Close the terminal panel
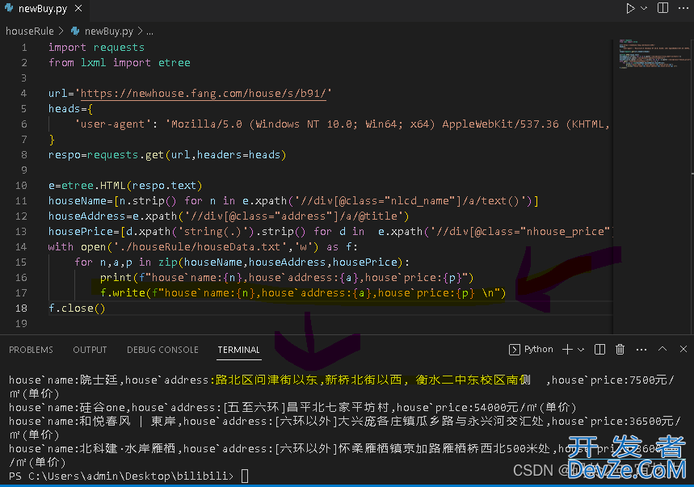Image resolution: width=694 pixels, height=487 pixels. pos(683,349)
